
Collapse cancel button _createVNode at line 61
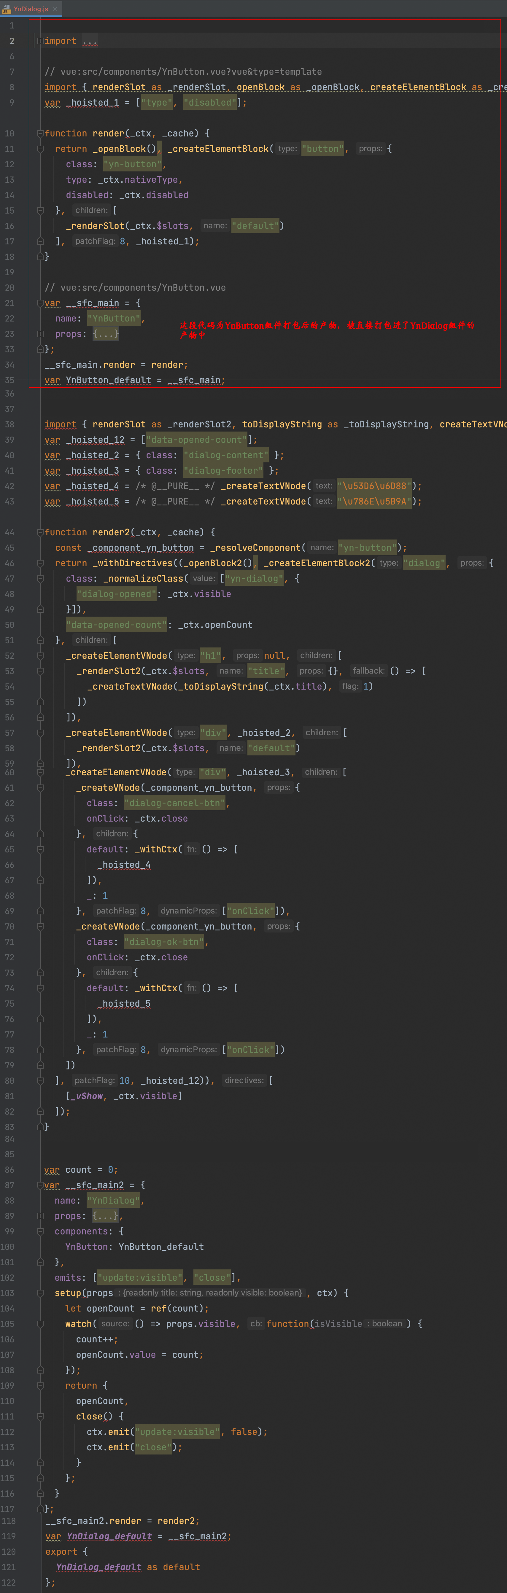point(40,788)
